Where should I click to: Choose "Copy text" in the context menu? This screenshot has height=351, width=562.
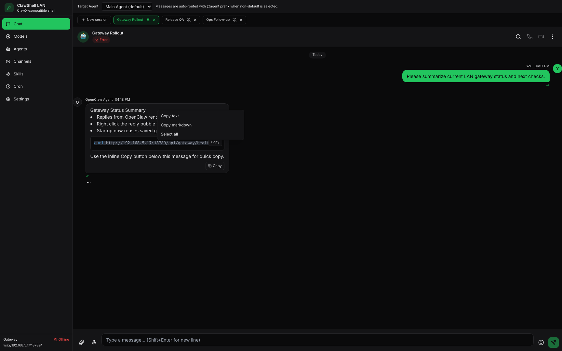170,116
